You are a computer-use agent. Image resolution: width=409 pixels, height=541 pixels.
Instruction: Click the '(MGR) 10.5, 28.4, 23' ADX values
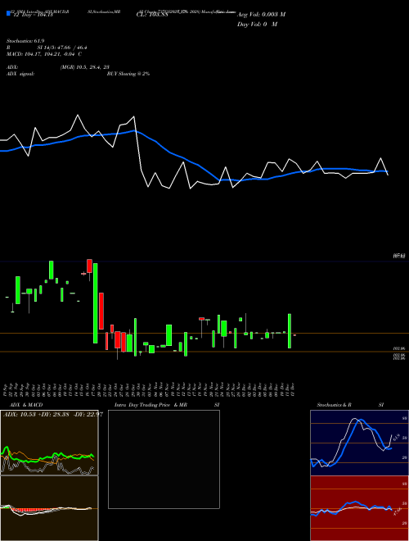pos(85,67)
